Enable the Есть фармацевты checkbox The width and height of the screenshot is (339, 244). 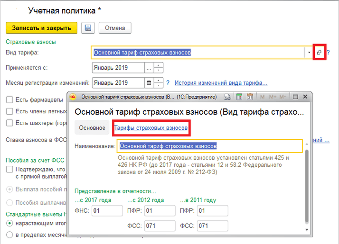coord(9,99)
